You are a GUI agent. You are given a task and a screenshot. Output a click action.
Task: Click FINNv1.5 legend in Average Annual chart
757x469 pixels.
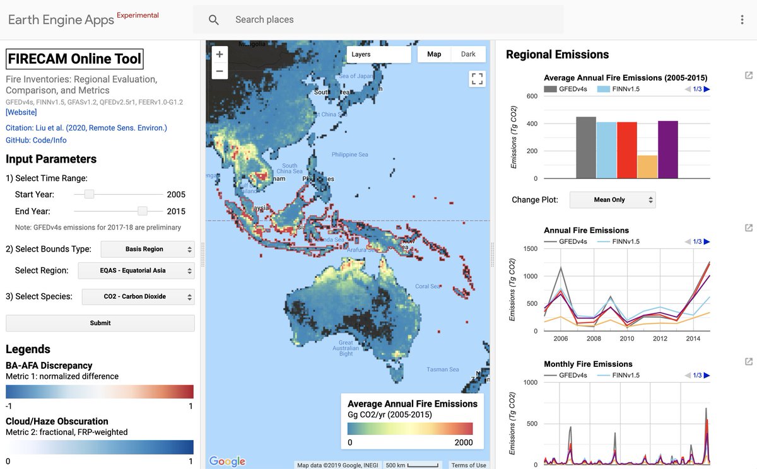(617, 90)
